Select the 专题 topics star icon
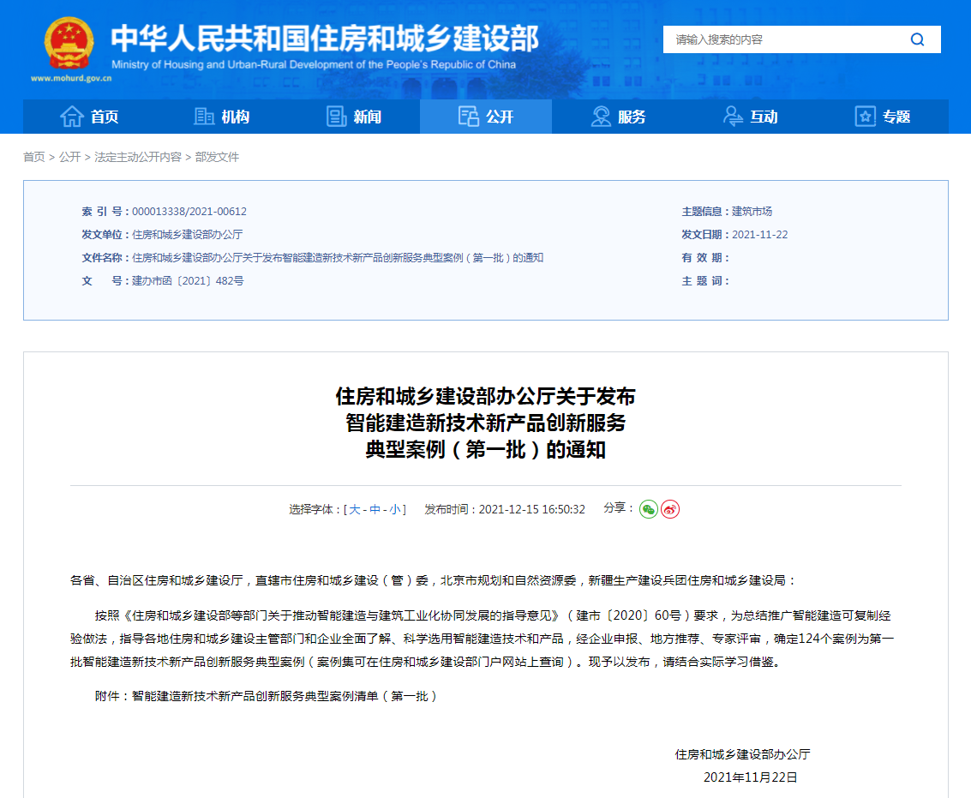Image resolution: width=971 pixels, height=798 pixels. [x=864, y=117]
